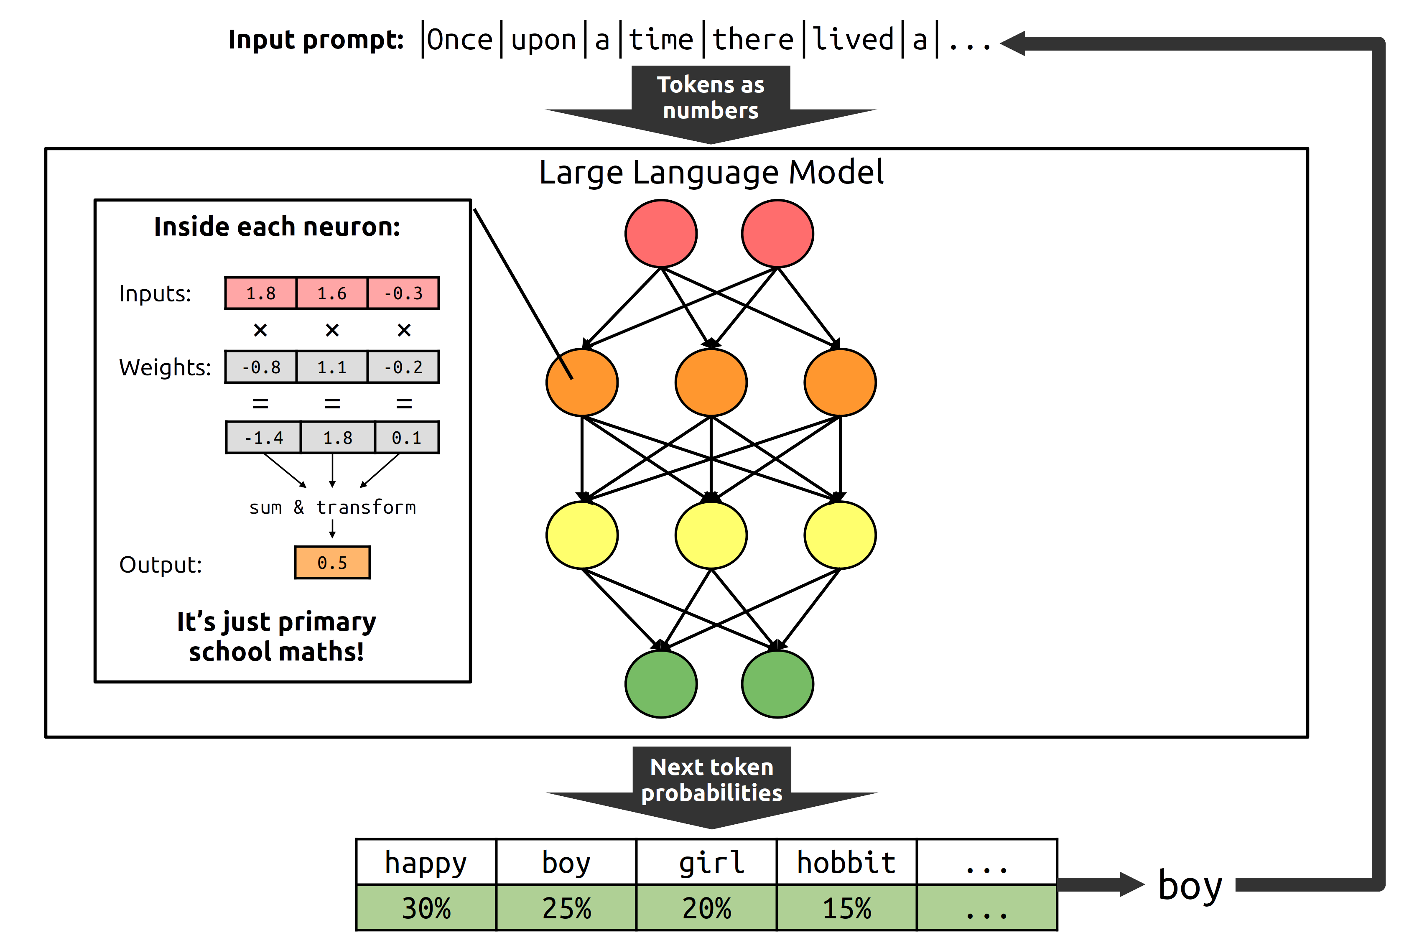Select the left green output neuron
Screen dimensions: 1422x948
(x=661, y=684)
